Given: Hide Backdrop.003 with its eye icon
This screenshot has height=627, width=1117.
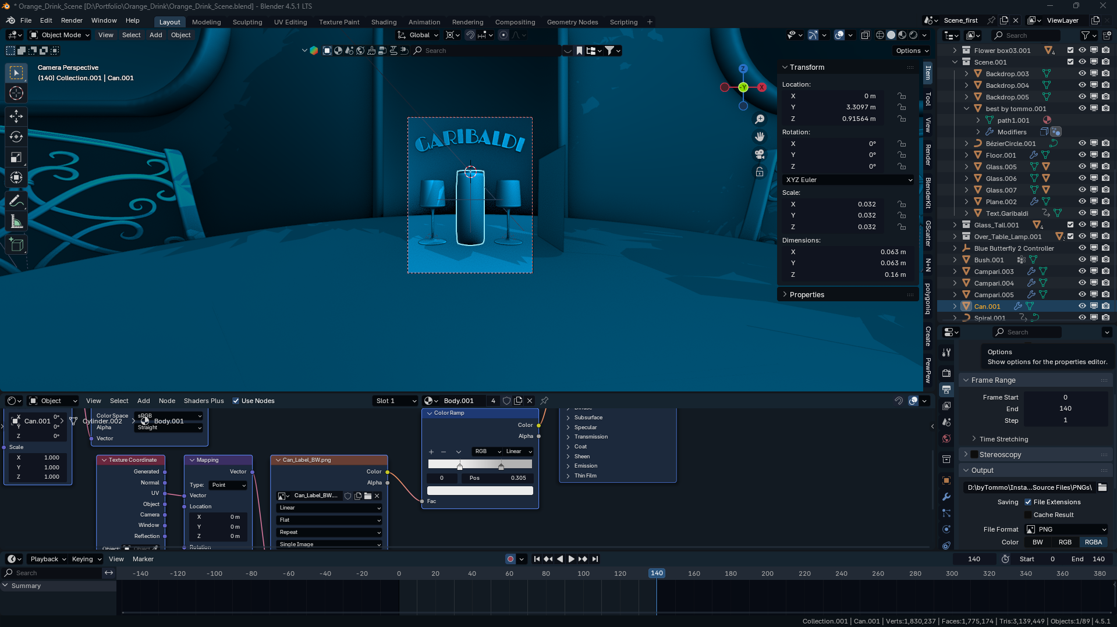Looking at the screenshot, I should (1082, 73).
